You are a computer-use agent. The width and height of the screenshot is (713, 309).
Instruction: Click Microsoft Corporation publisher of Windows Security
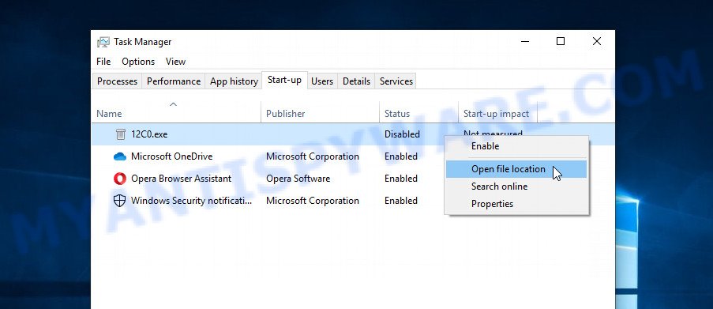[313, 201]
